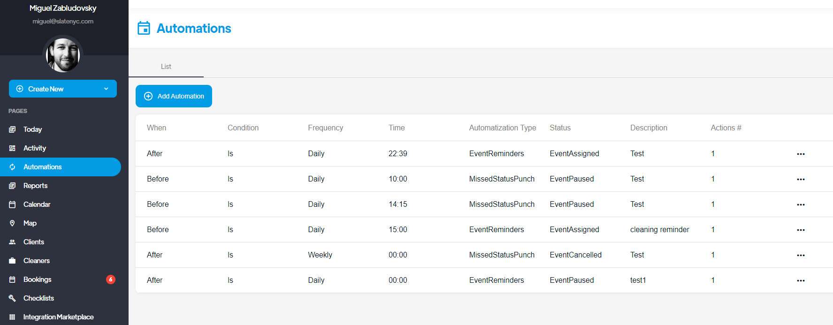Click the Automations refresh icon in sidebar
Screen dimensions: 833x325
click(x=12, y=167)
